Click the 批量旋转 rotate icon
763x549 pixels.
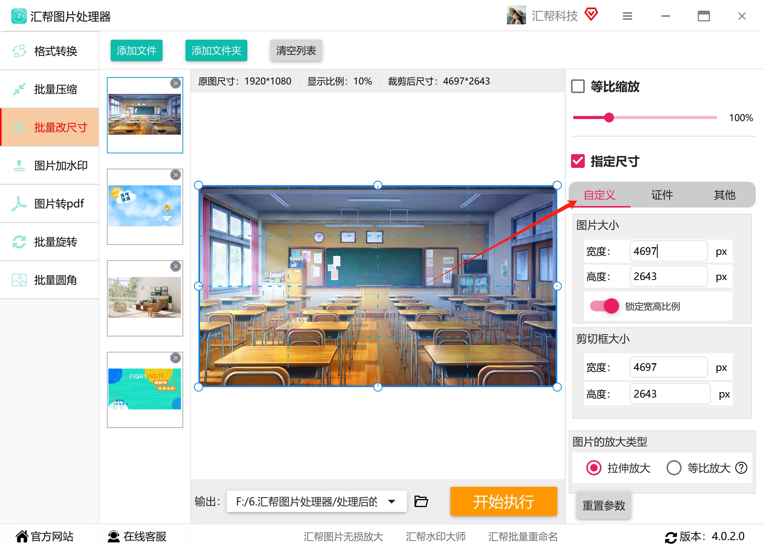click(19, 242)
